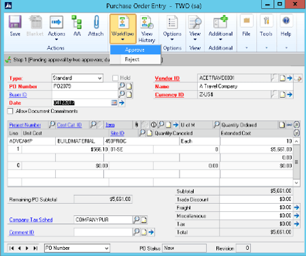Viewport: 306px width, 256px height.
Task: Open the Site ID link
Action: 118,133
